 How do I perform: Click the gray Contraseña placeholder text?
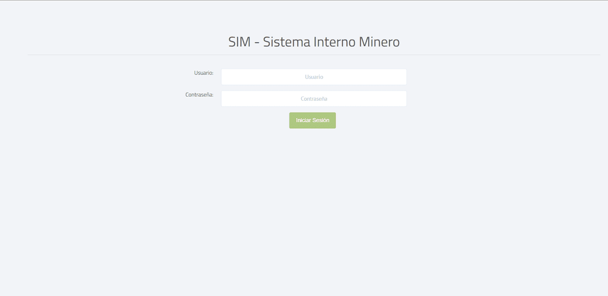pyautogui.click(x=314, y=98)
